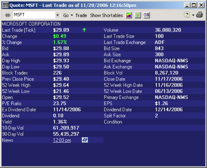
Task: Click the Volume value 36,080,320
Action: (168, 30)
